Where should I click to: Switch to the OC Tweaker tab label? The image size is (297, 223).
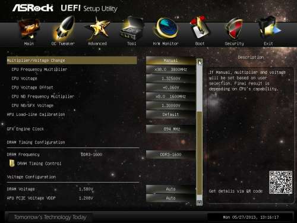tap(63, 43)
